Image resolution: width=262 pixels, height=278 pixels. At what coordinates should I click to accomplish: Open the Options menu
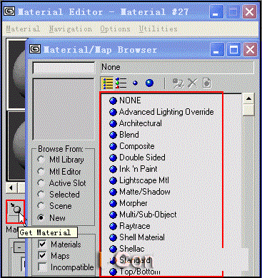tap(115, 29)
